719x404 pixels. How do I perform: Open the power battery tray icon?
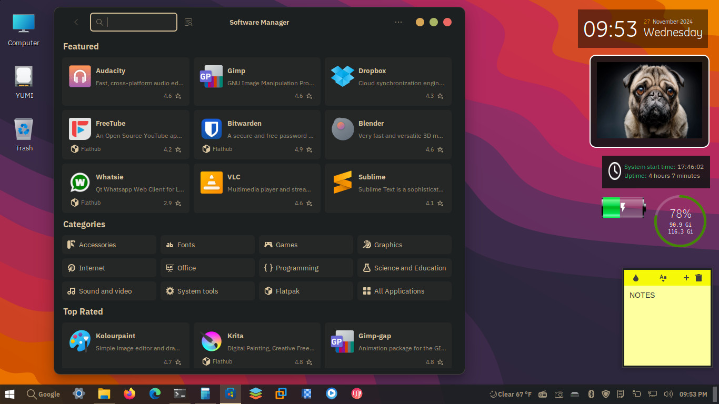[637, 394]
